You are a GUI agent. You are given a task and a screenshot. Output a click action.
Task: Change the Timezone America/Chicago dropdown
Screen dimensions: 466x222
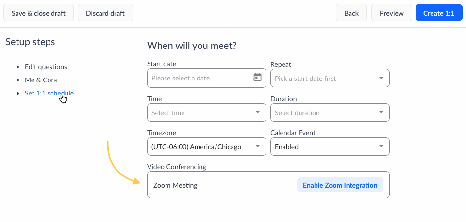(x=206, y=147)
